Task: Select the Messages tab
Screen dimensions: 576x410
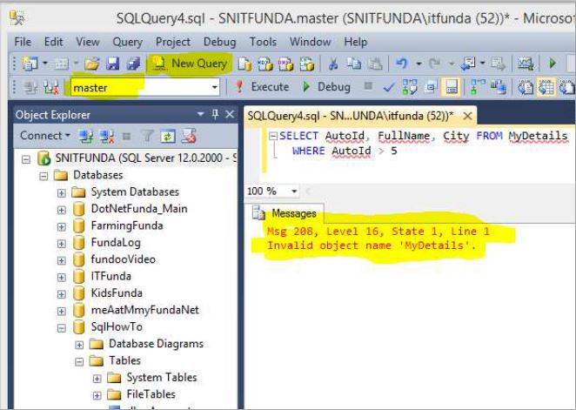Action: click(285, 213)
